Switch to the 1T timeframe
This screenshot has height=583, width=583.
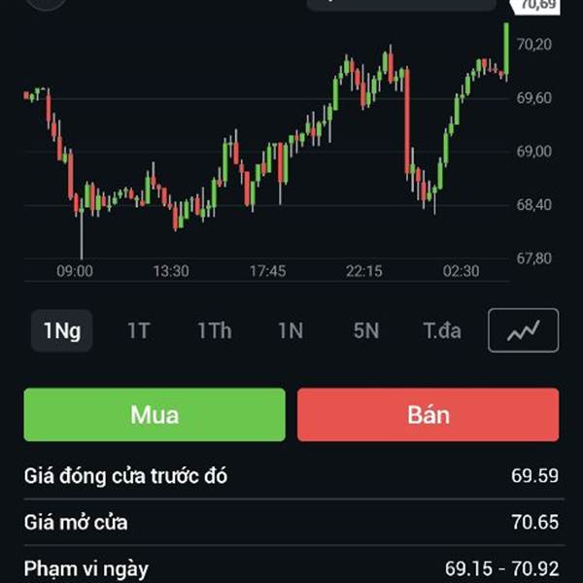click(x=138, y=330)
